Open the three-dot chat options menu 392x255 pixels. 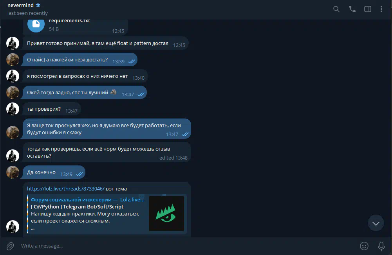381,9
